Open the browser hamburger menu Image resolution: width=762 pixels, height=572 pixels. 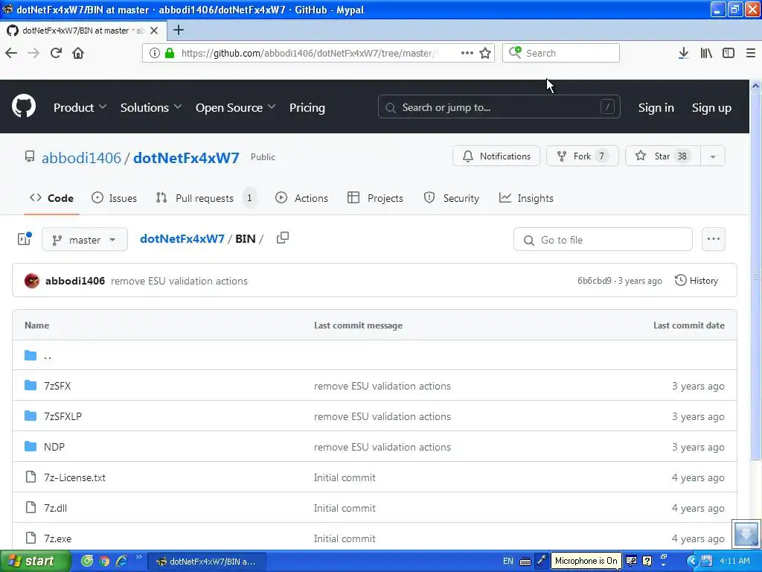(x=750, y=53)
